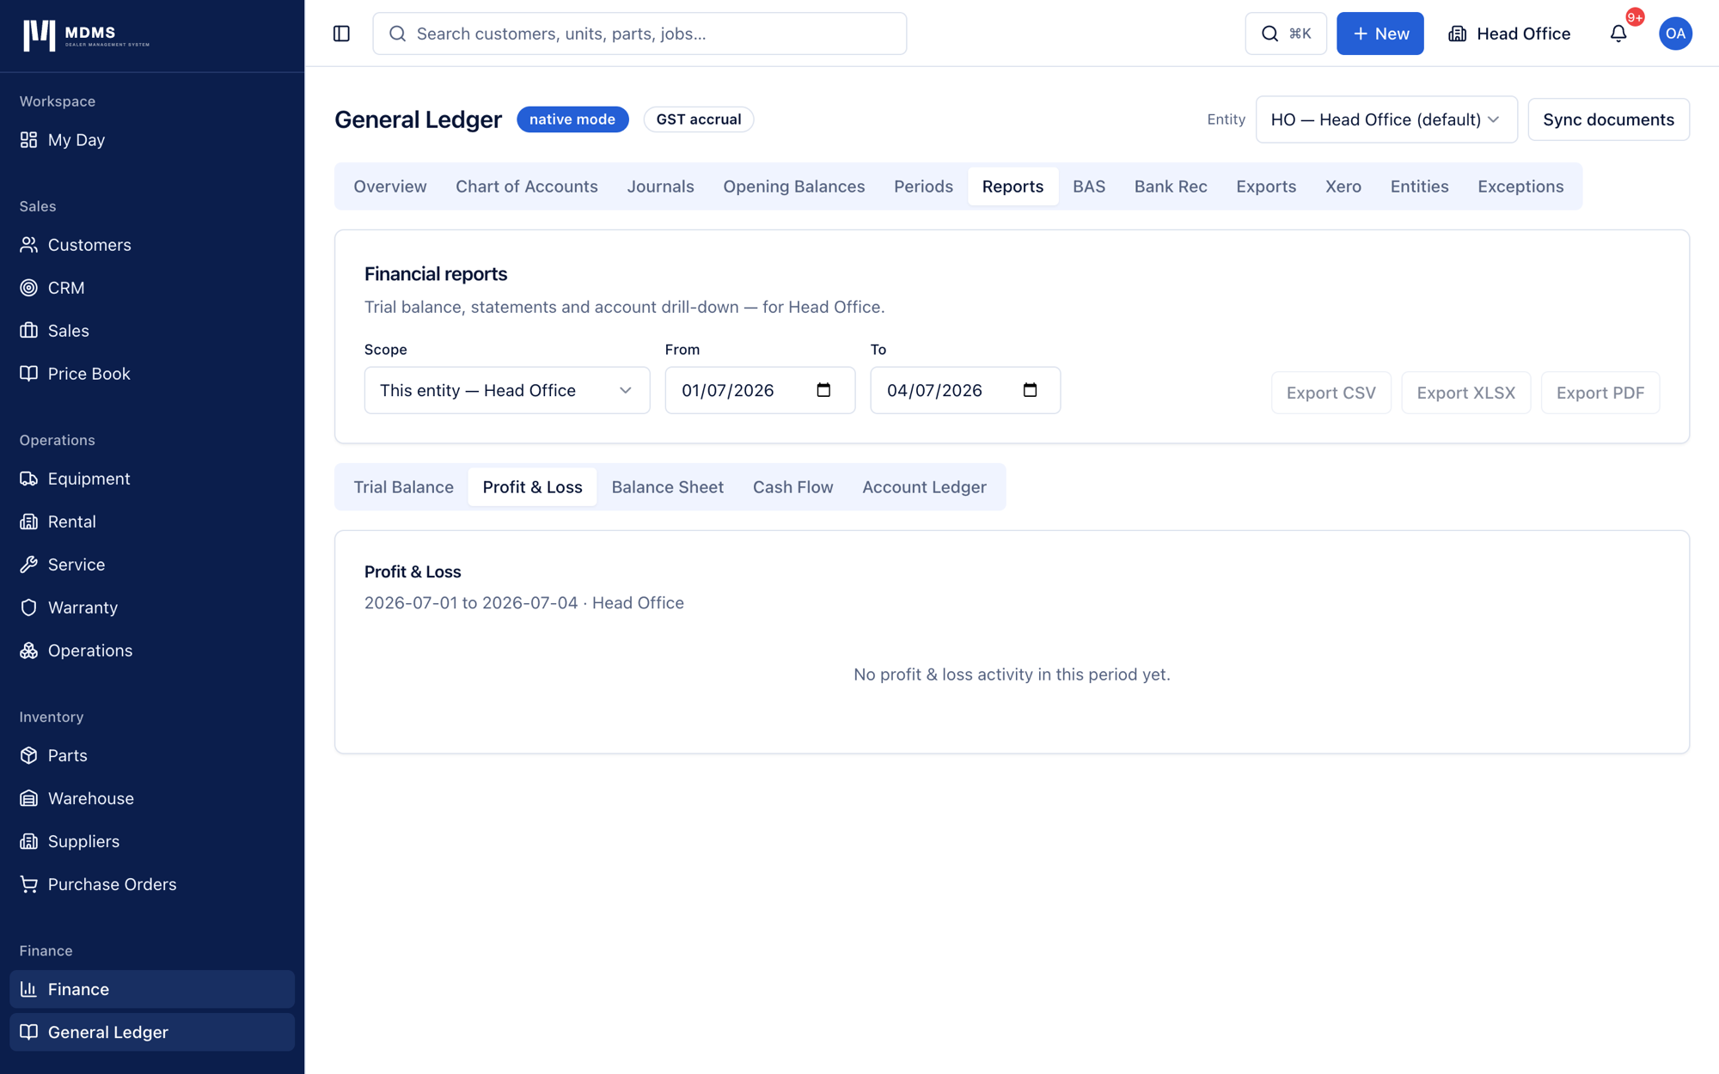1719x1074 pixels.
Task: Click Export PDF
Action: (x=1600, y=393)
